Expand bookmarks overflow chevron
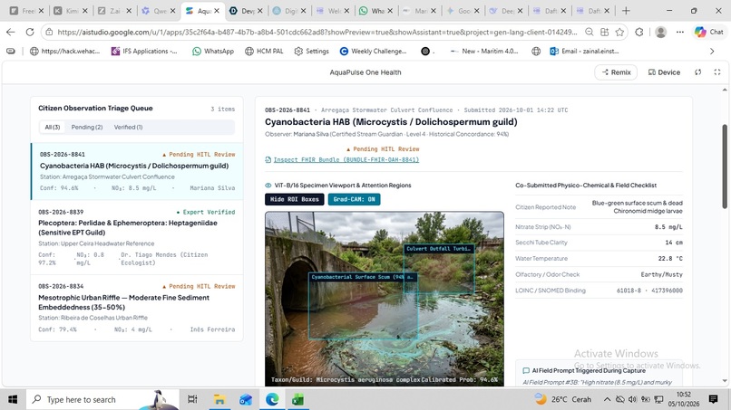The image size is (731, 410). (x=712, y=52)
